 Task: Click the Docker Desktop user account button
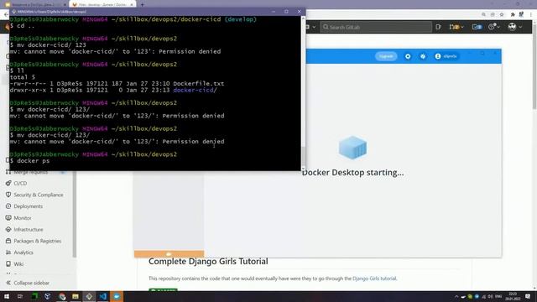(446, 56)
